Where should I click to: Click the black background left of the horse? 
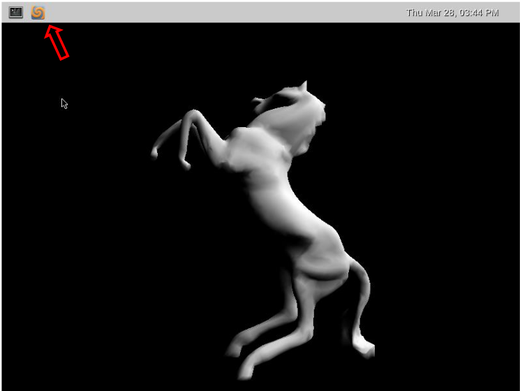[x=77, y=244]
